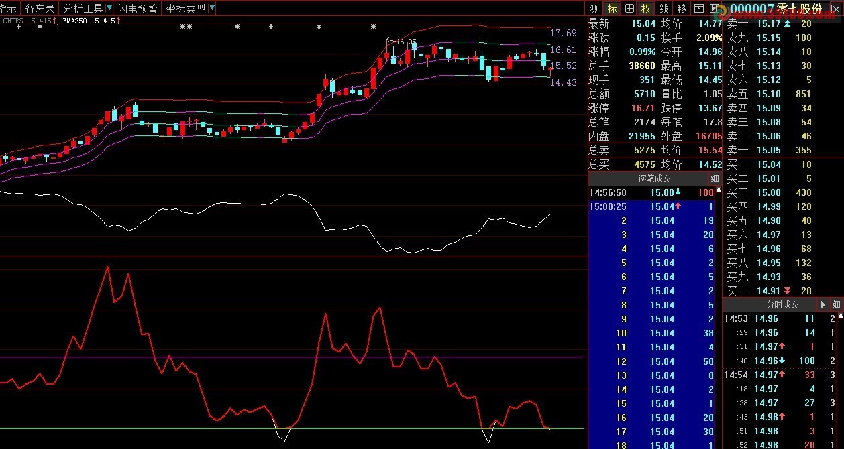Image resolution: width=844 pixels, height=449 pixels.
Task: Open the 闪电预警 menu item
Action: 138,9
